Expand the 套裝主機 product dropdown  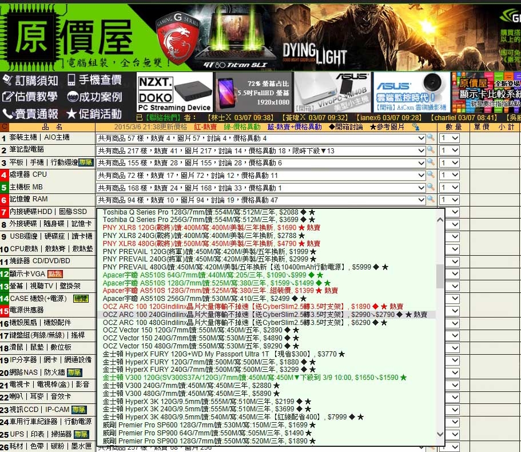coord(261,138)
